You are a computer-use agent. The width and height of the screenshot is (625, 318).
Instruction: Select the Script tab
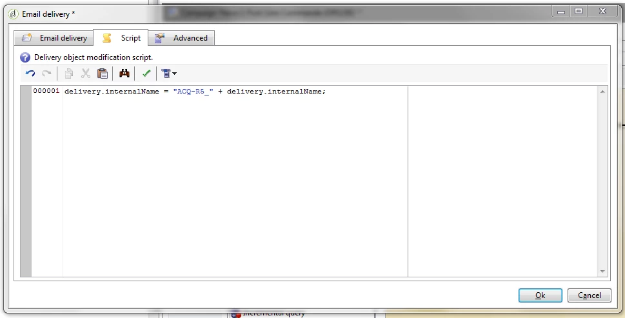coord(121,37)
